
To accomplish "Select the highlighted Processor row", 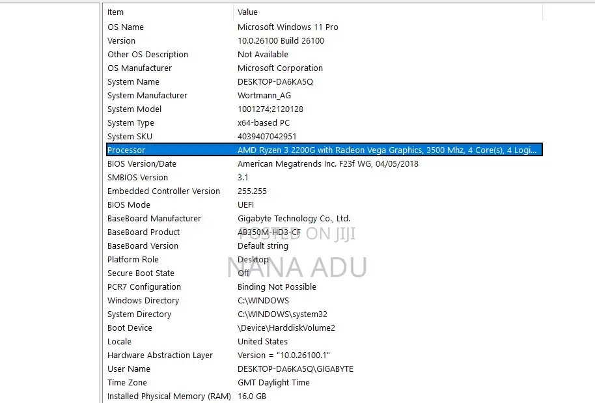I will (x=324, y=150).
